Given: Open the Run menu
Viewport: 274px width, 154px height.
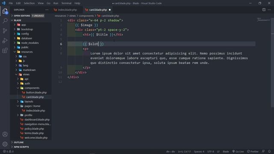Looking at the screenshot, I should (56, 3).
